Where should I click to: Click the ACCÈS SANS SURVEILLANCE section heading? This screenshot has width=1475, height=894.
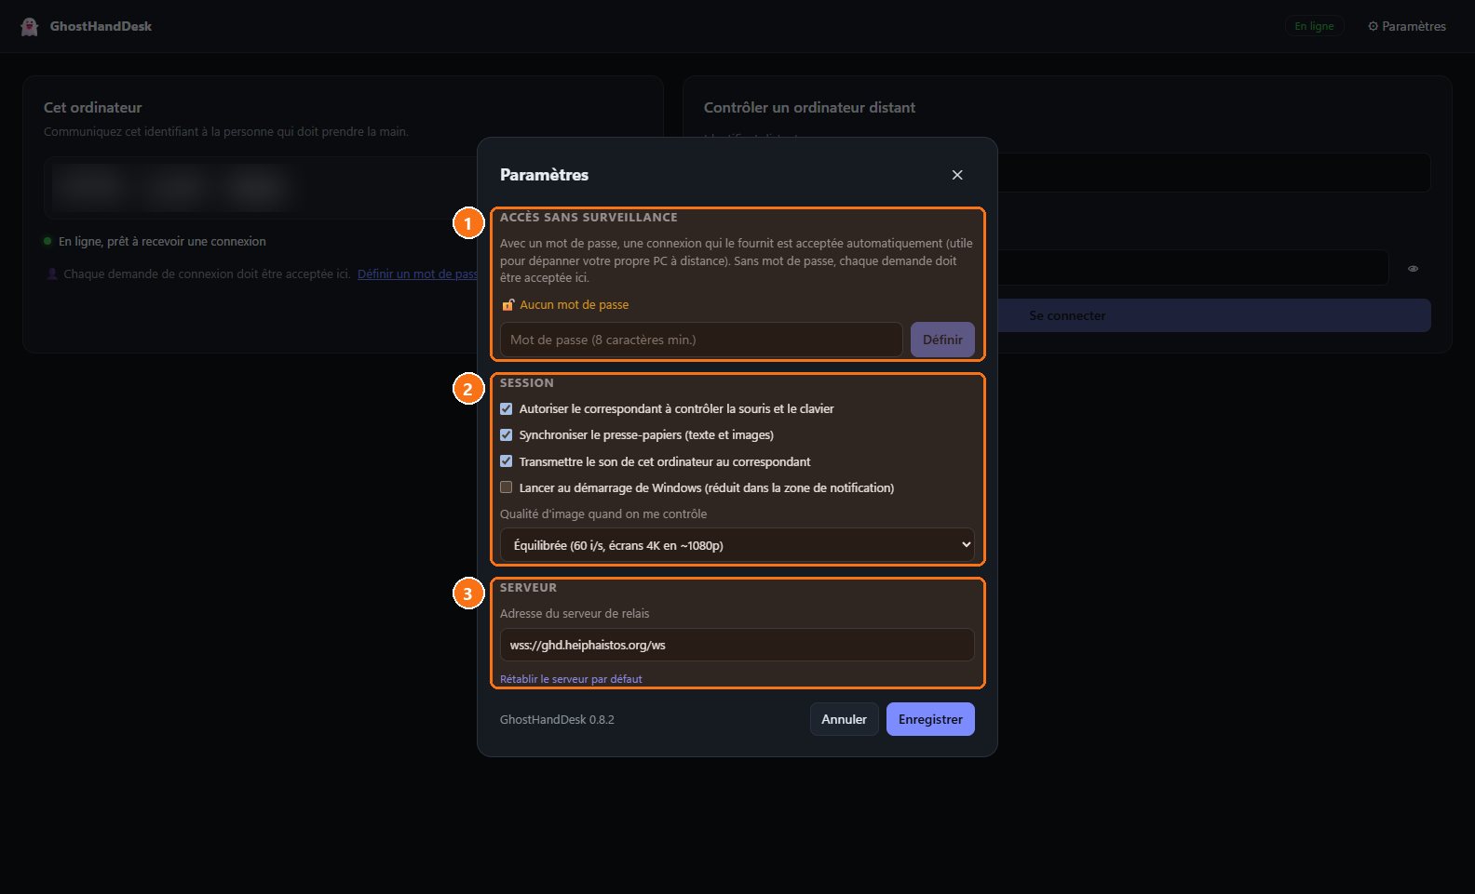click(x=589, y=218)
